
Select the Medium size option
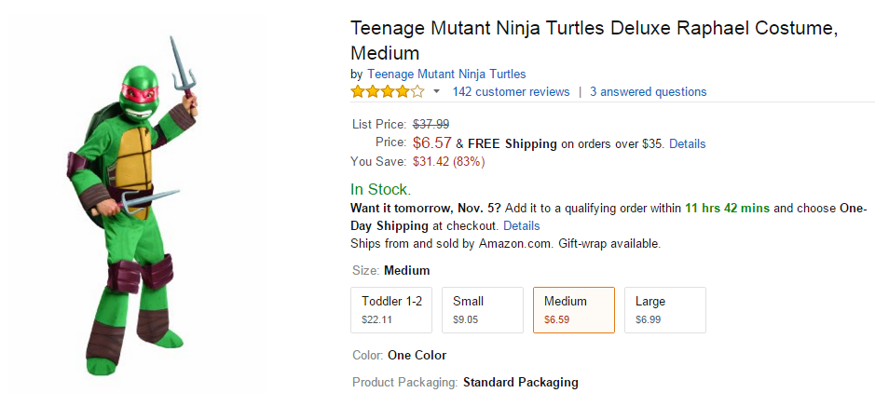pos(574,310)
